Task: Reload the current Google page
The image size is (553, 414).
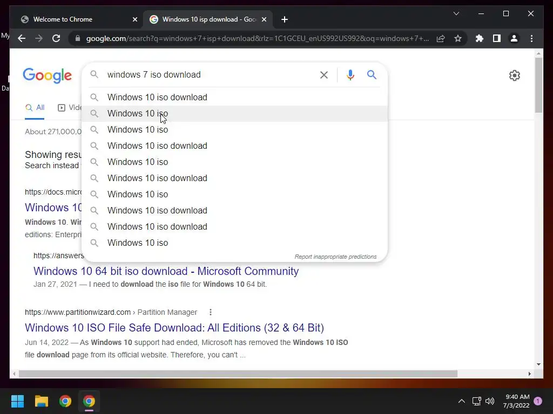Action: (x=56, y=38)
